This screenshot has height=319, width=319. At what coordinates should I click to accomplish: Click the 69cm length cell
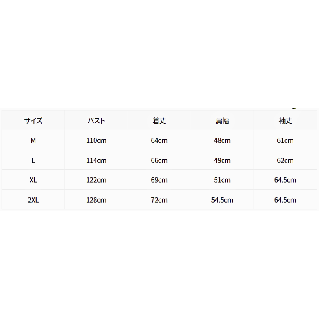pos(159,180)
